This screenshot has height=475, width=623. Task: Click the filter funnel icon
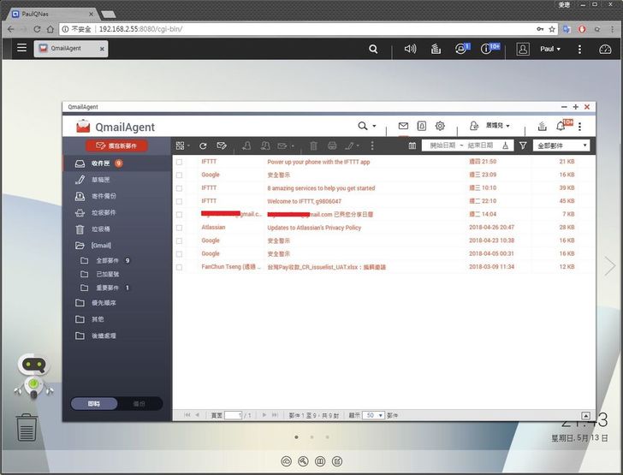pyautogui.click(x=523, y=145)
